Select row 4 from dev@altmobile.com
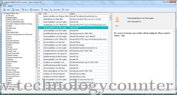This screenshot has width=177, height=95. point(73,25)
